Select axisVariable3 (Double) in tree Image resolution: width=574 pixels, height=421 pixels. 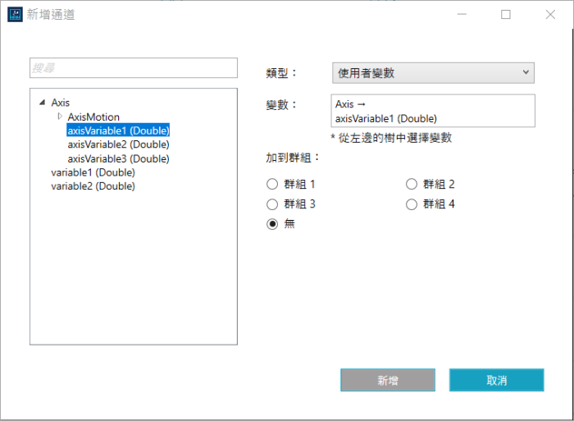(x=118, y=158)
